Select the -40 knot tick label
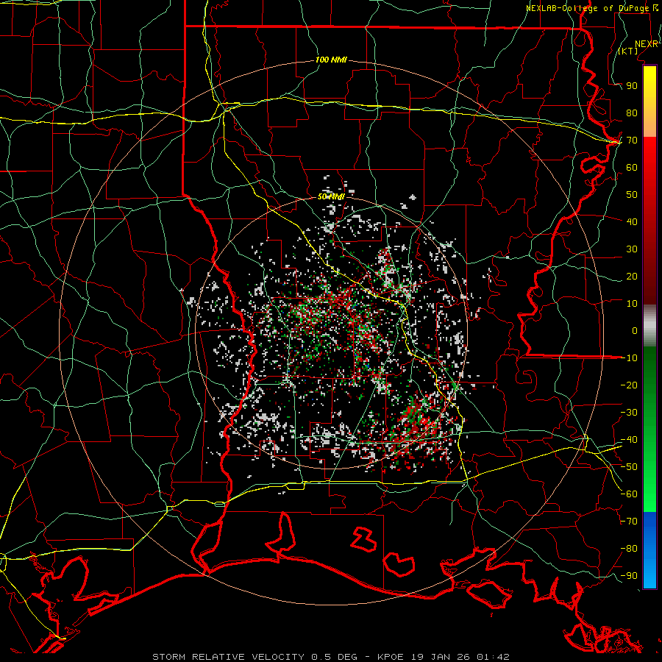 [629, 440]
